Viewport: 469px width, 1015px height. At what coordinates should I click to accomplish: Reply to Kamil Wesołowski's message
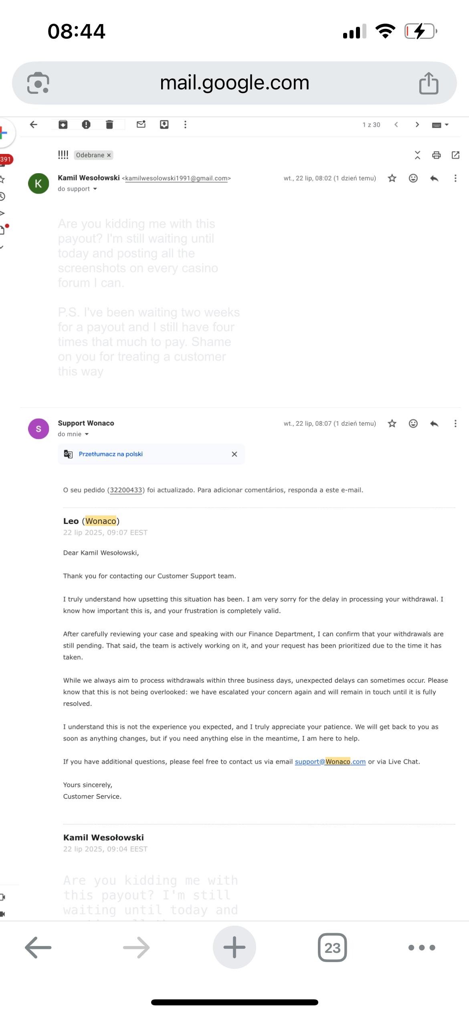[434, 178]
